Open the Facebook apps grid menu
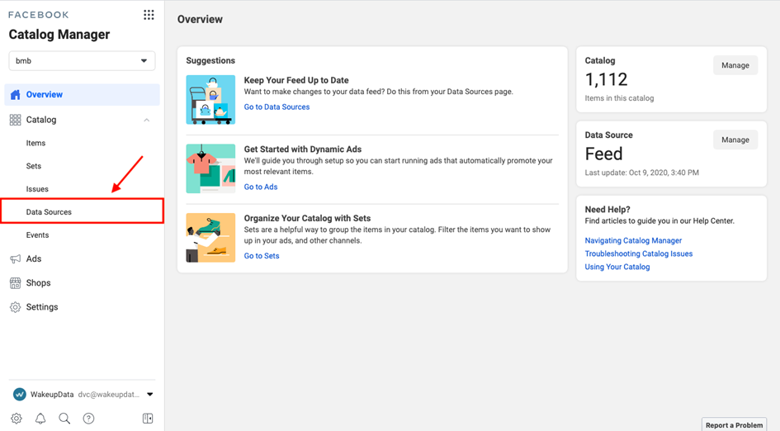780x431 pixels. point(149,15)
